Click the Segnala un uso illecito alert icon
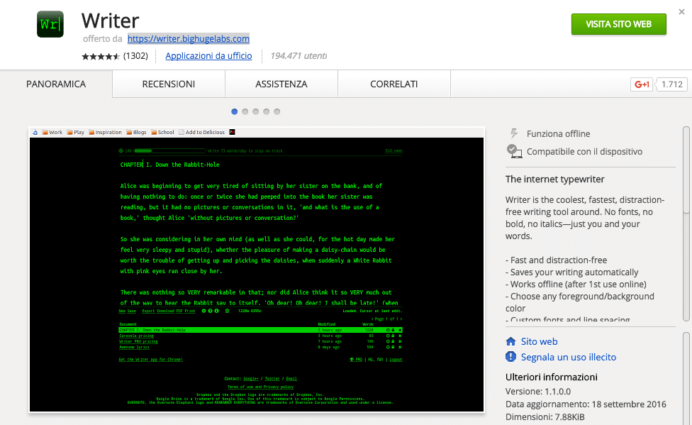This screenshot has width=692, height=425. [510, 356]
